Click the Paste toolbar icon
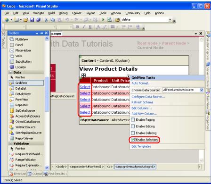This screenshot has width=211, height=184. (x=59, y=20)
